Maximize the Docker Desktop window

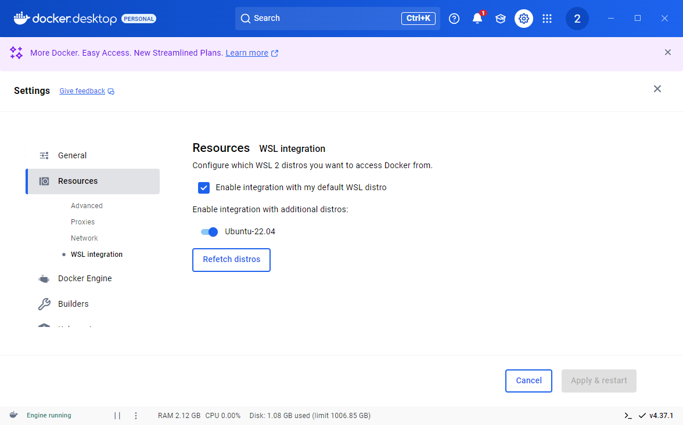click(638, 19)
